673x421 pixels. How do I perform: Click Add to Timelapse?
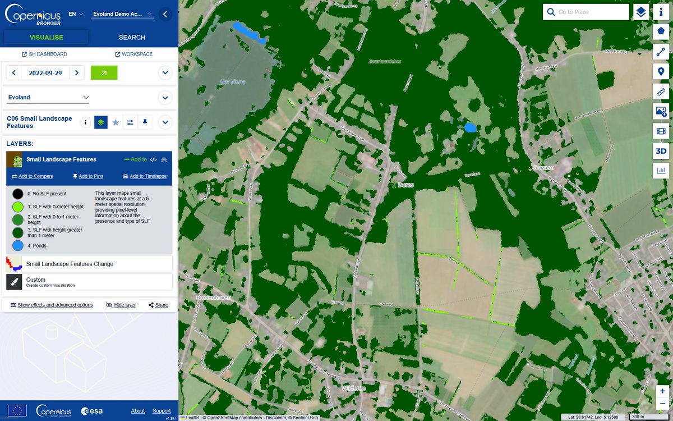[145, 176]
